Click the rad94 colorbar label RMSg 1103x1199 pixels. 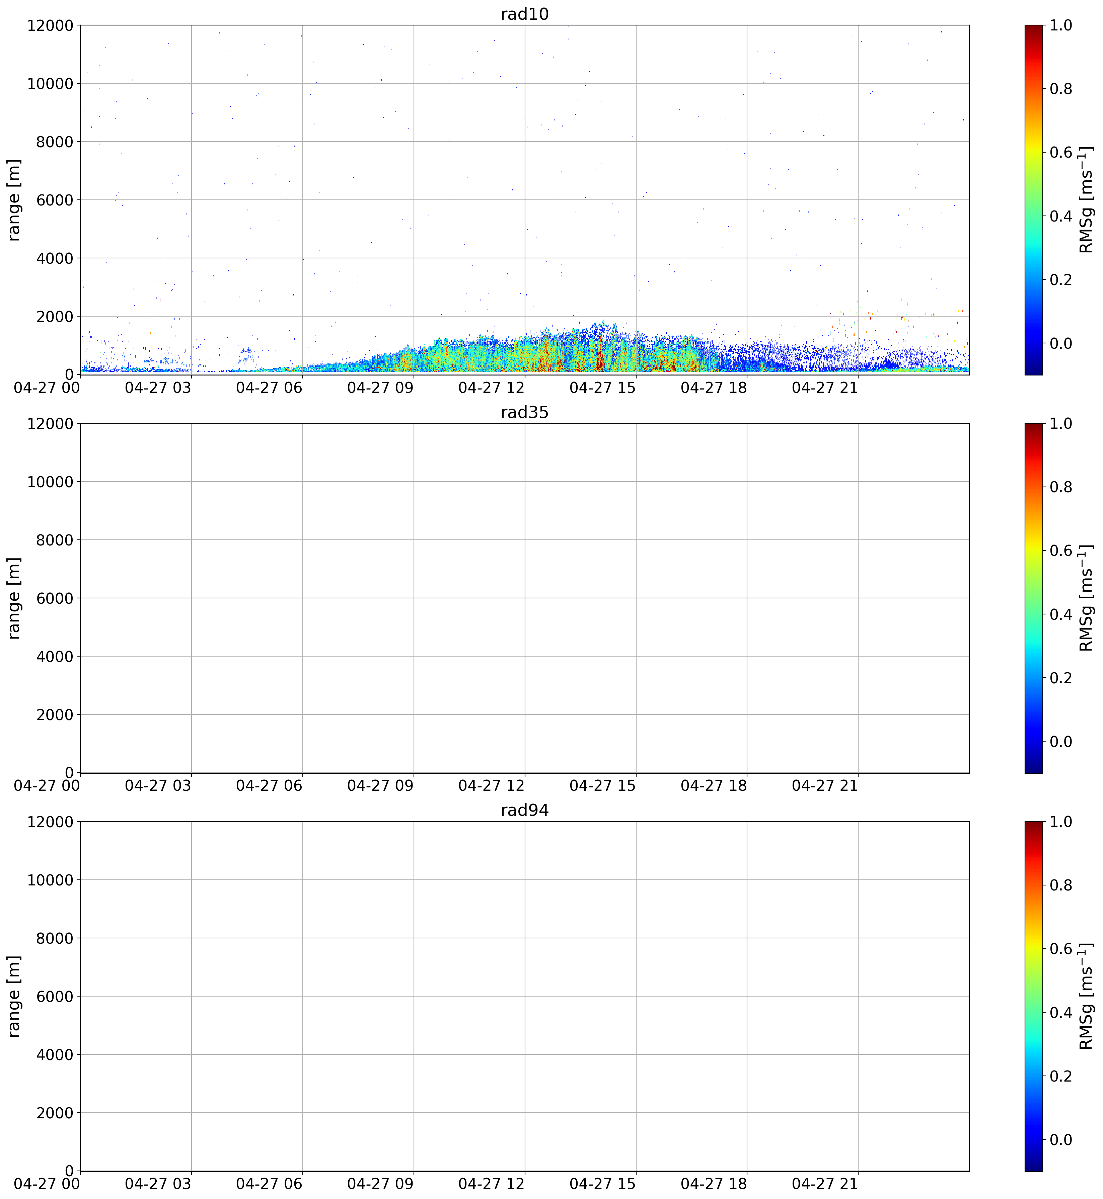tap(1086, 996)
